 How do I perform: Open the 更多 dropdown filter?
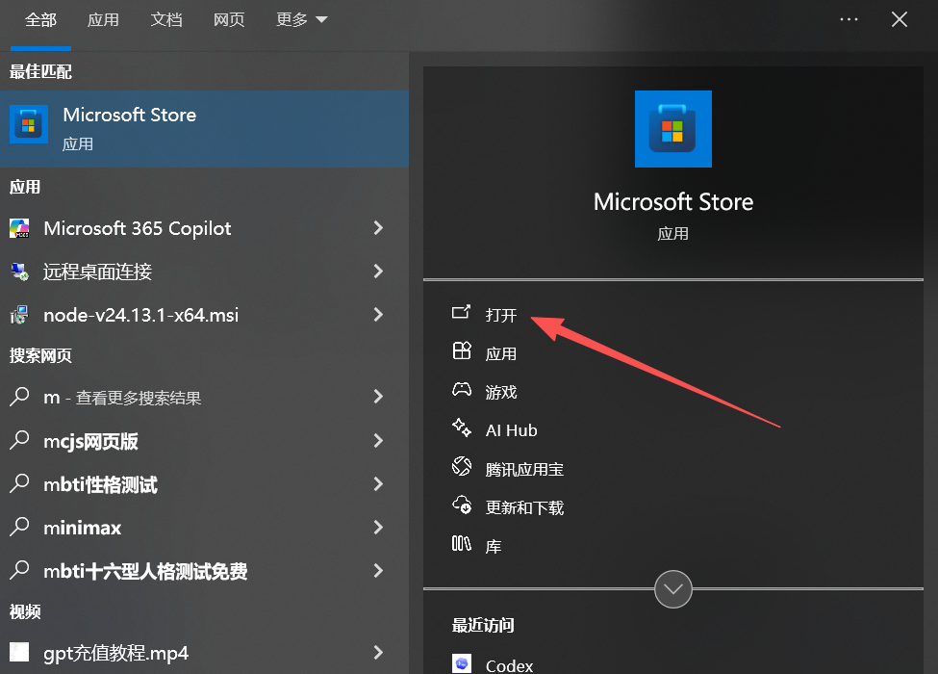pos(301,20)
